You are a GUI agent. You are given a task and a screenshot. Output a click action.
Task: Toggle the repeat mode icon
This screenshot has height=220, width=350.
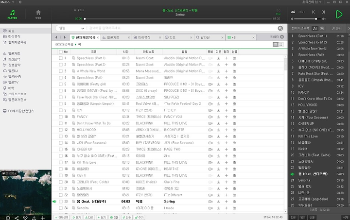301,12
